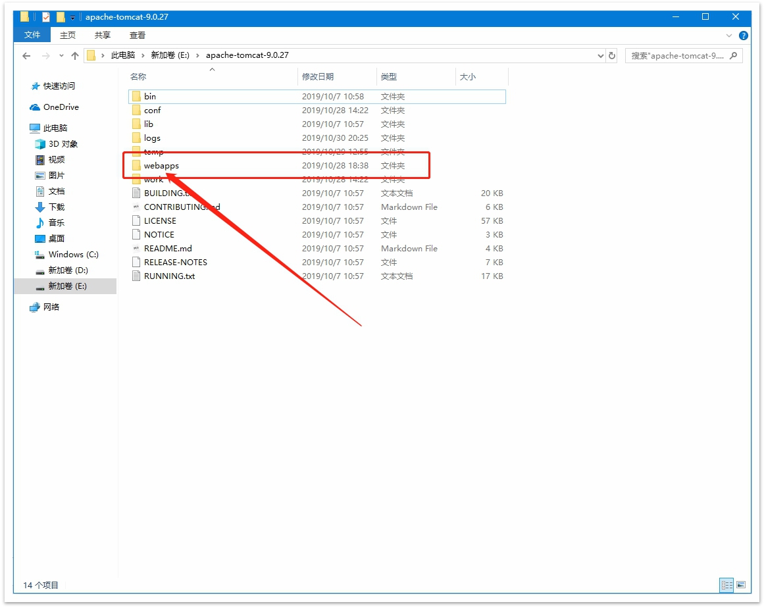Click the RUNNING.txt document icon

[136, 276]
